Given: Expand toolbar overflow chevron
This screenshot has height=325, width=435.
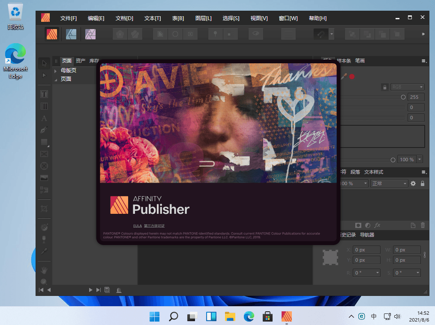Looking at the screenshot, I should point(423,34).
